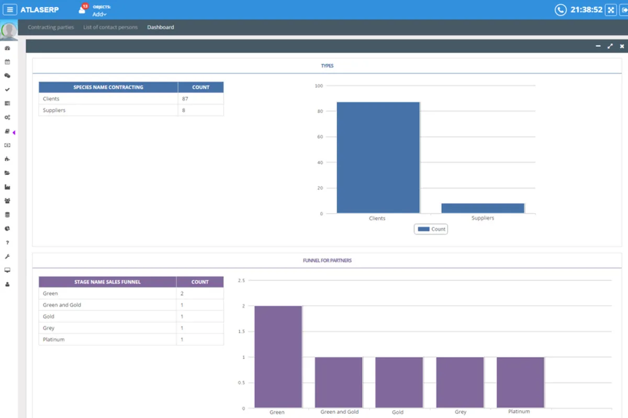The image size is (628, 418).
Task: Click the pie chart reports sidebar icon
Action: point(7,228)
